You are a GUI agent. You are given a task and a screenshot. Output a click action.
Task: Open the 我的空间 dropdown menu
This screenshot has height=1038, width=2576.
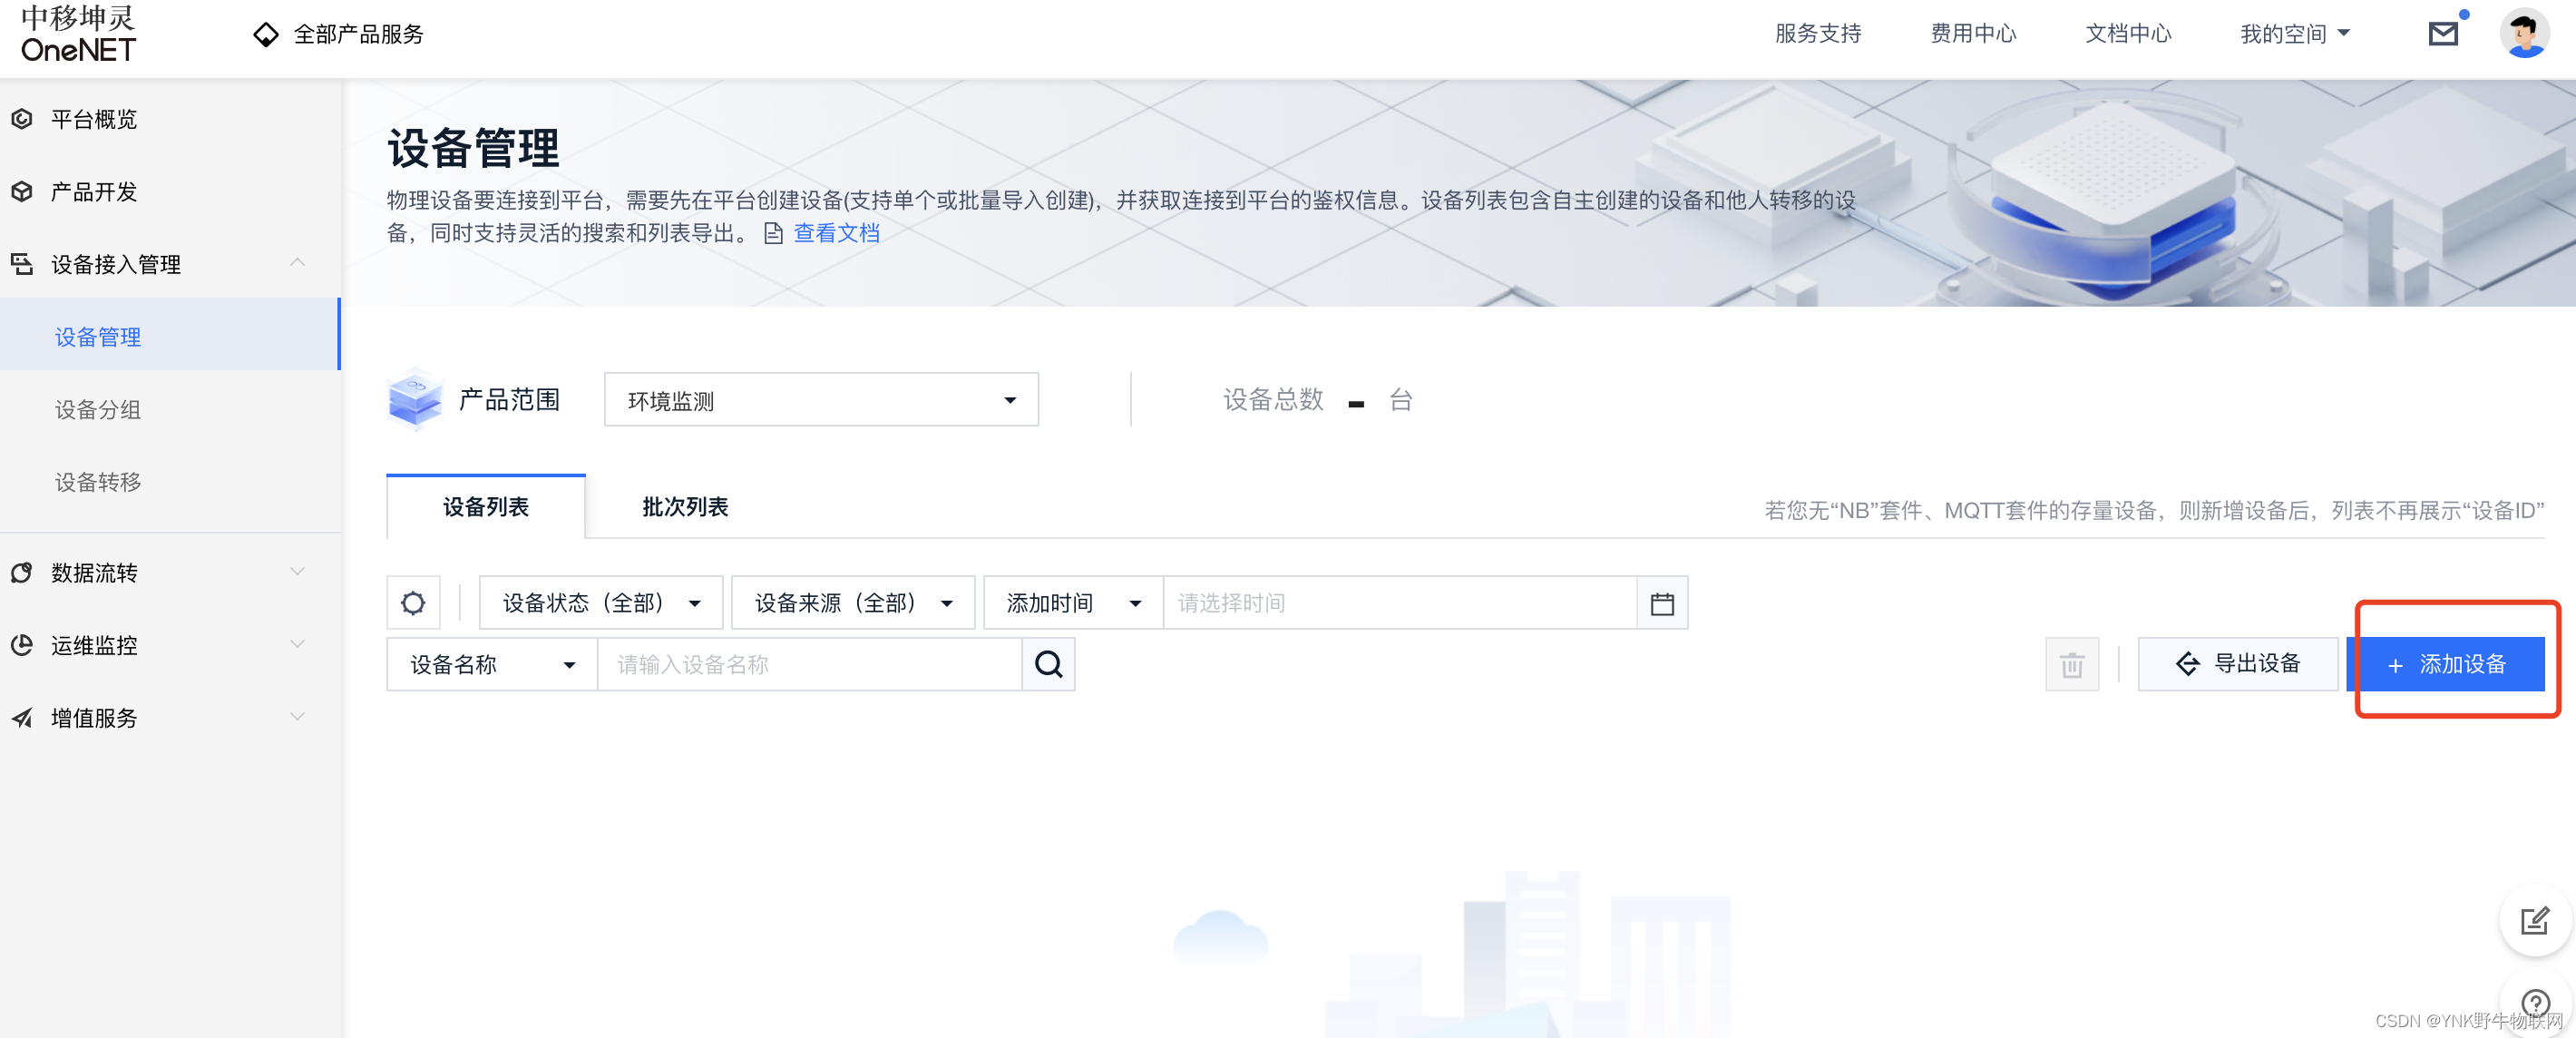click(x=2294, y=34)
